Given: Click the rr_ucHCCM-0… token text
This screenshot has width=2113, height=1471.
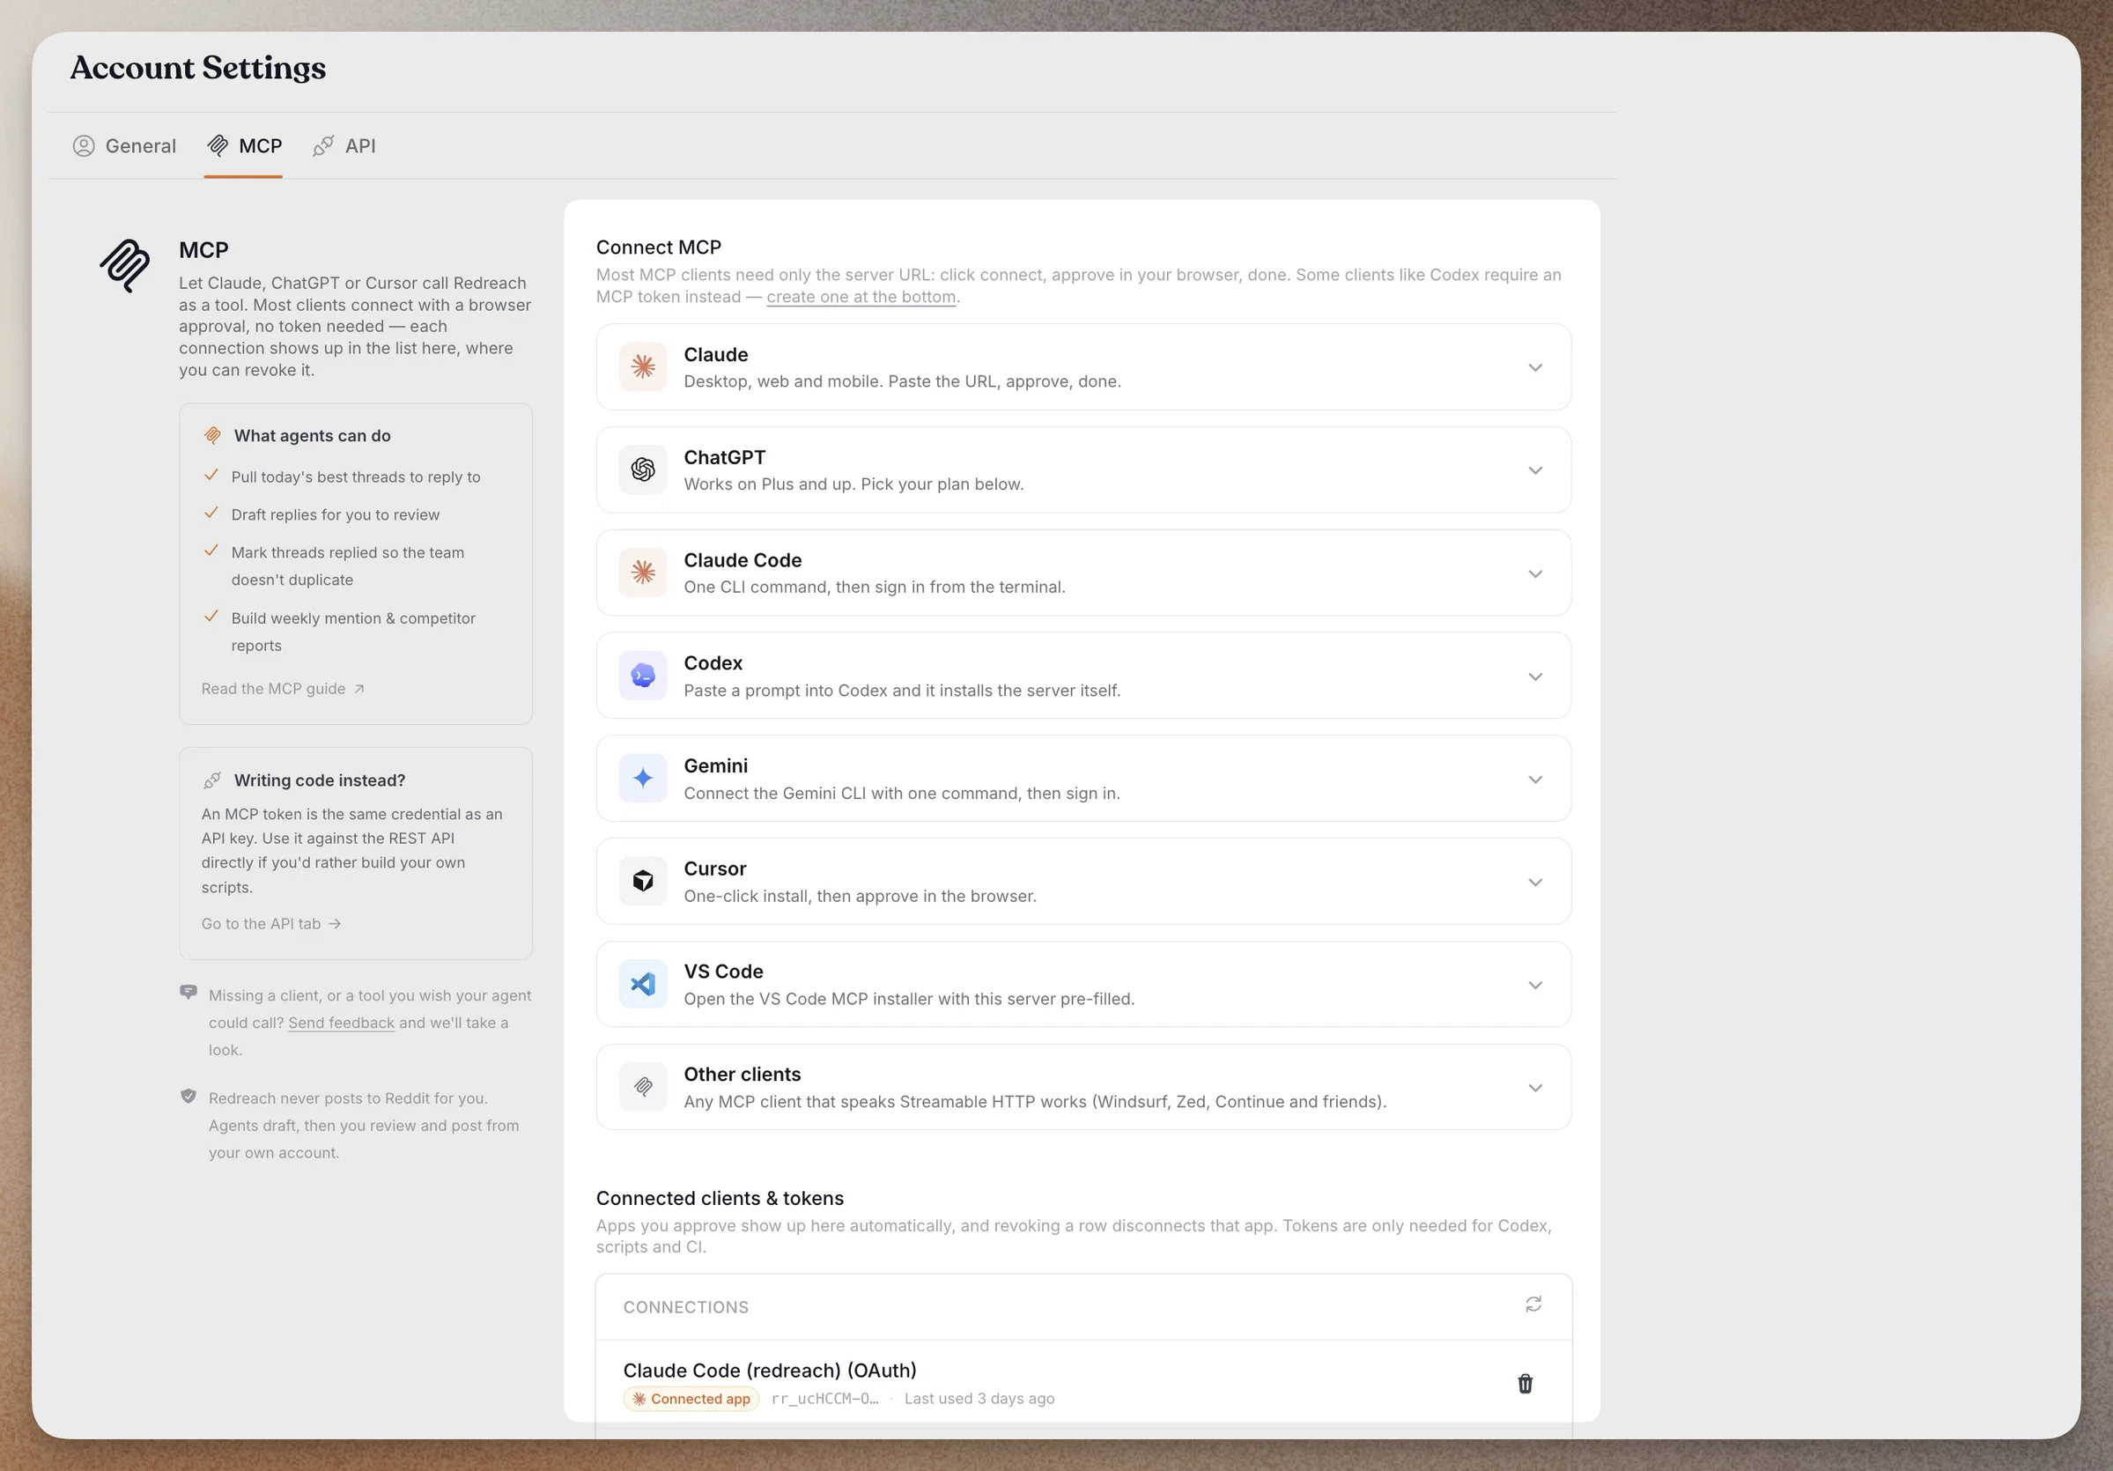Looking at the screenshot, I should pos(824,1399).
